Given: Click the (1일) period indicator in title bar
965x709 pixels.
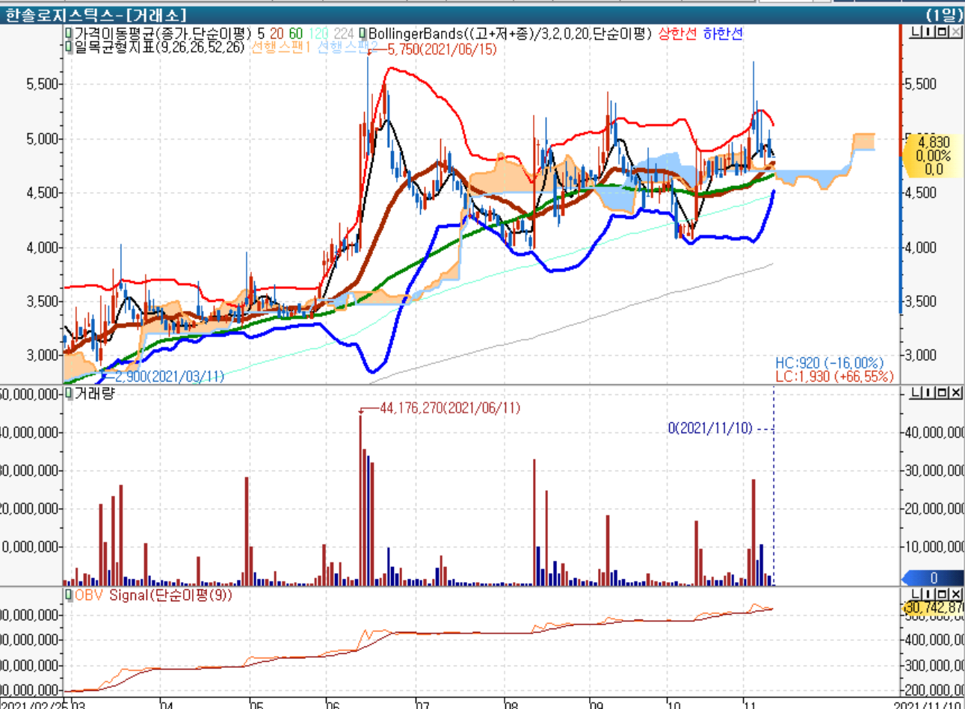Looking at the screenshot, I should (943, 14).
